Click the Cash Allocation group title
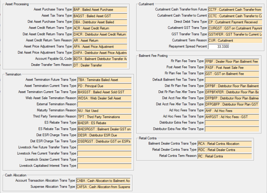267x193 pixels. 16,175
